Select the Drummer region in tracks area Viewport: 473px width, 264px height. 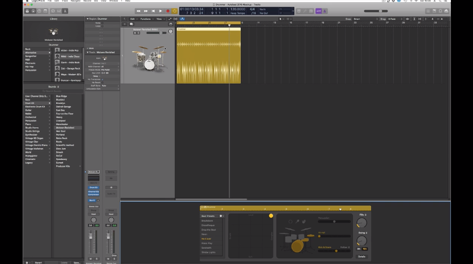(x=209, y=55)
